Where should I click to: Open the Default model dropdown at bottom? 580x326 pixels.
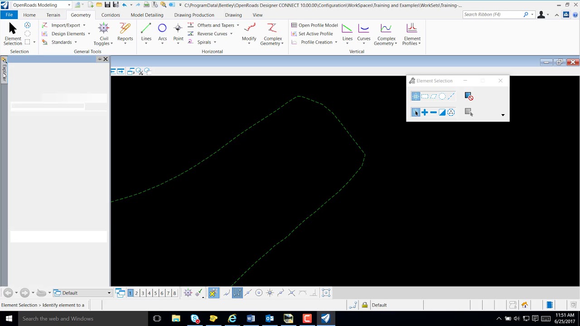109,293
